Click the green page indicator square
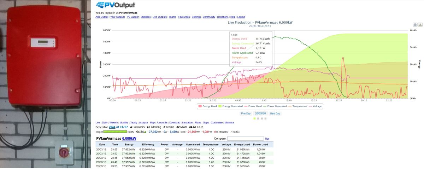 coord(254,118)
